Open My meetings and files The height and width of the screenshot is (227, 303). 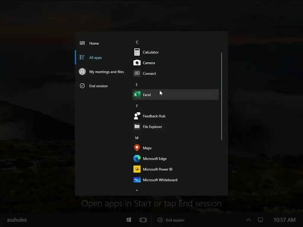click(x=104, y=72)
